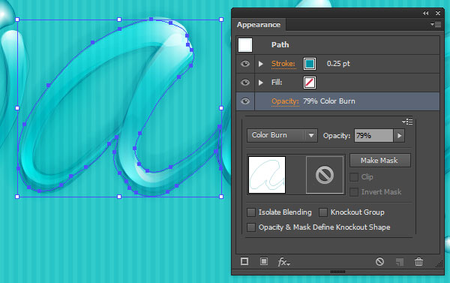Open the Transparency flyout menu icon
Screen dimensions: 450x283
tap(407, 122)
